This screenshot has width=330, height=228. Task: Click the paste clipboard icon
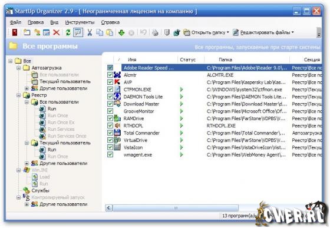point(110,32)
